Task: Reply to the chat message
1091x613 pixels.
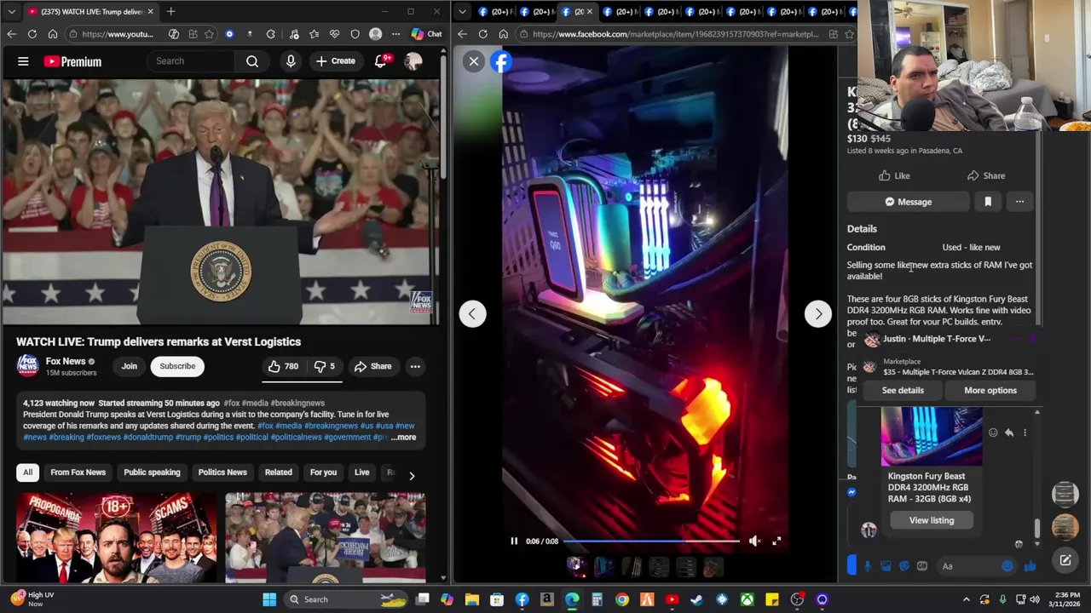Action: 1009,433
